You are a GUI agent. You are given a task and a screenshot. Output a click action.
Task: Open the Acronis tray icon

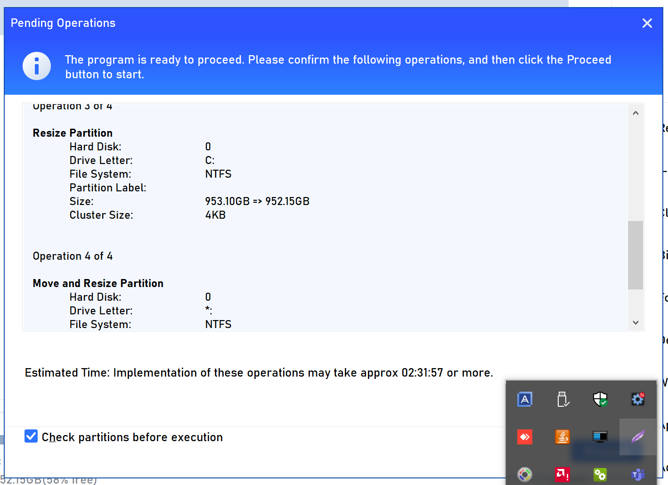click(525, 399)
